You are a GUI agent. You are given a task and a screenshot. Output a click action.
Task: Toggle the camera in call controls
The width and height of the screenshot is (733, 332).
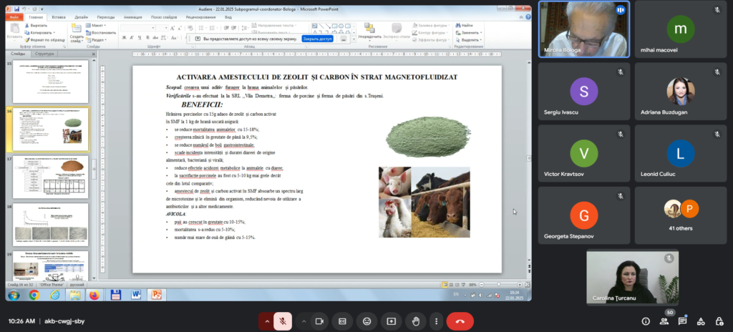[319, 321]
